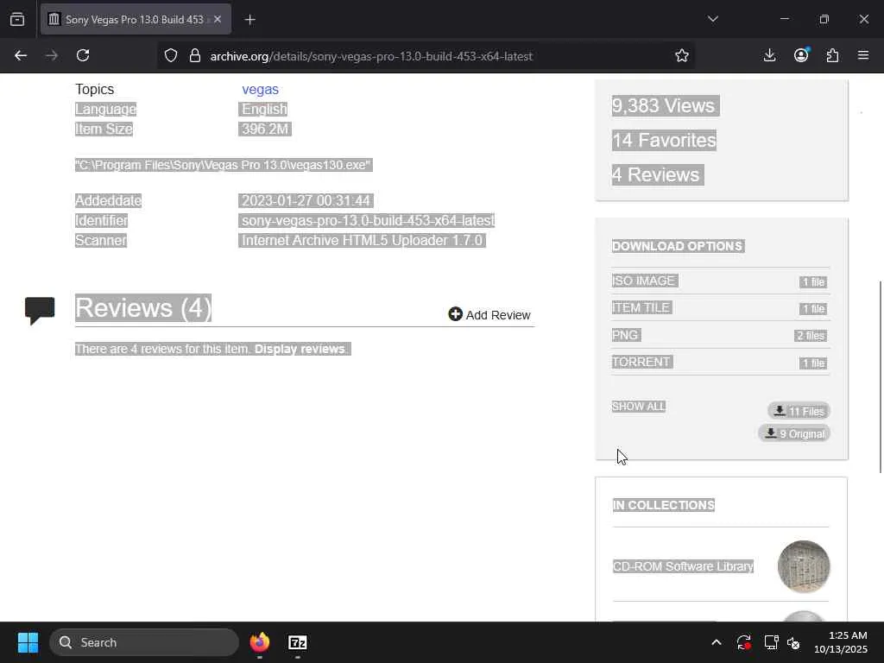
Task: Close the Sony Vegas Pro tab
Action: tap(218, 19)
